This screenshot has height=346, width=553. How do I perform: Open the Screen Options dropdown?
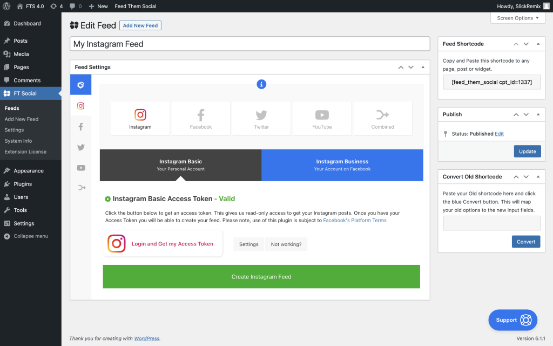tap(518, 18)
